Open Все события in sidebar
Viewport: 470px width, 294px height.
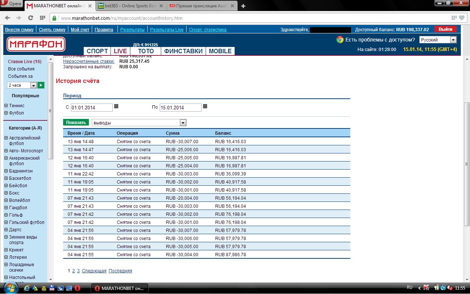click(21, 69)
